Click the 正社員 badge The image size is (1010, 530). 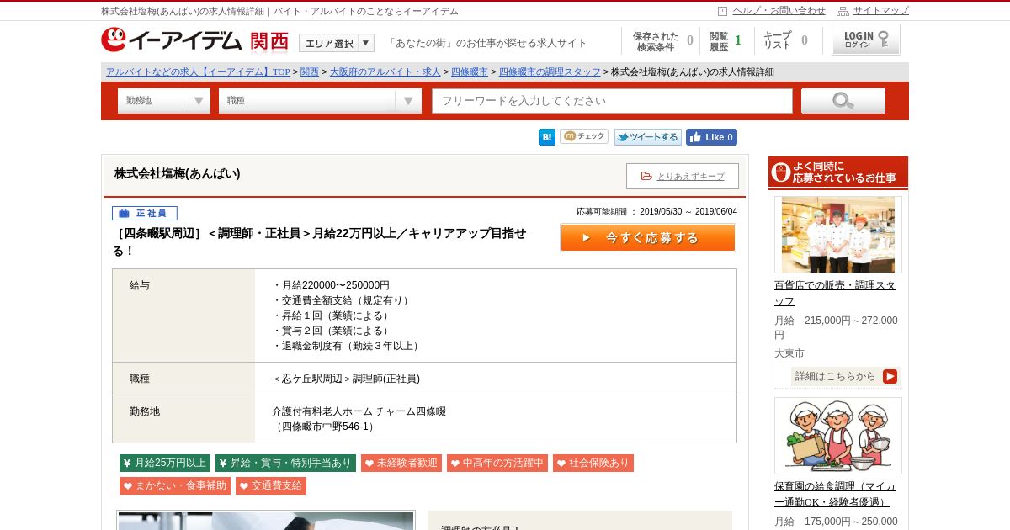pos(145,214)
